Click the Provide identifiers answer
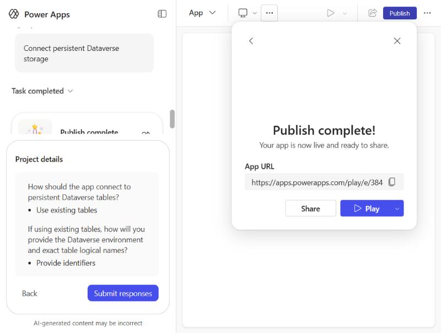441x333 pixels. coord(66,263)
